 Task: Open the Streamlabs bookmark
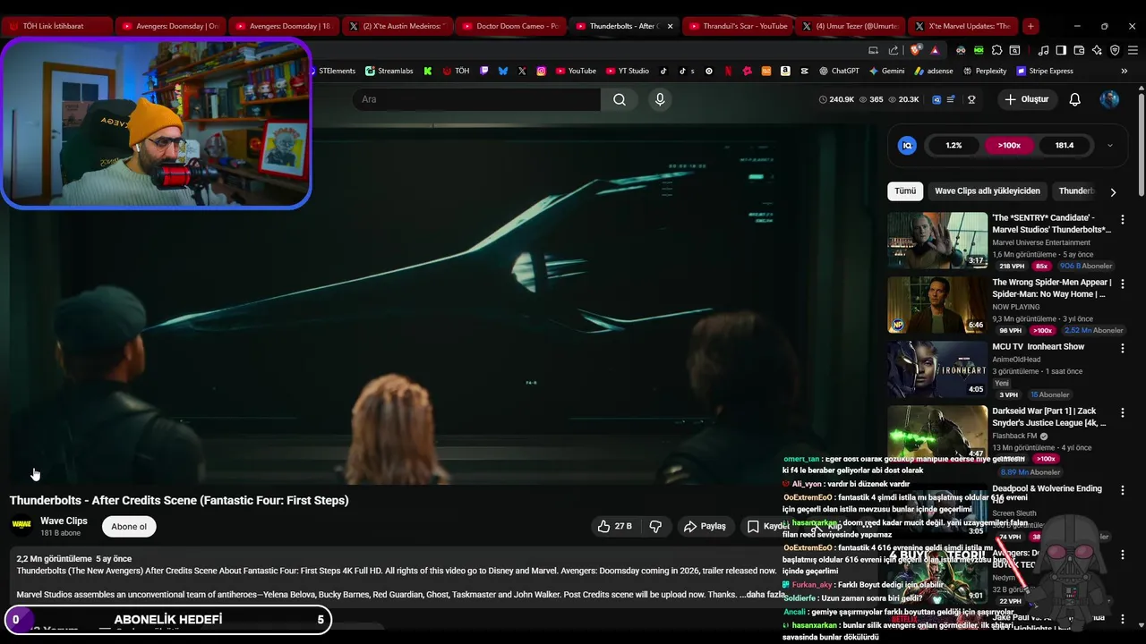pyautogui.click(x=389, y=71)
